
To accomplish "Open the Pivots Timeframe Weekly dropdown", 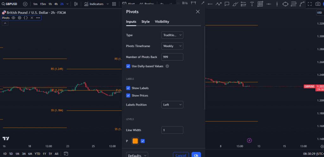I will (x=172, y=46).
